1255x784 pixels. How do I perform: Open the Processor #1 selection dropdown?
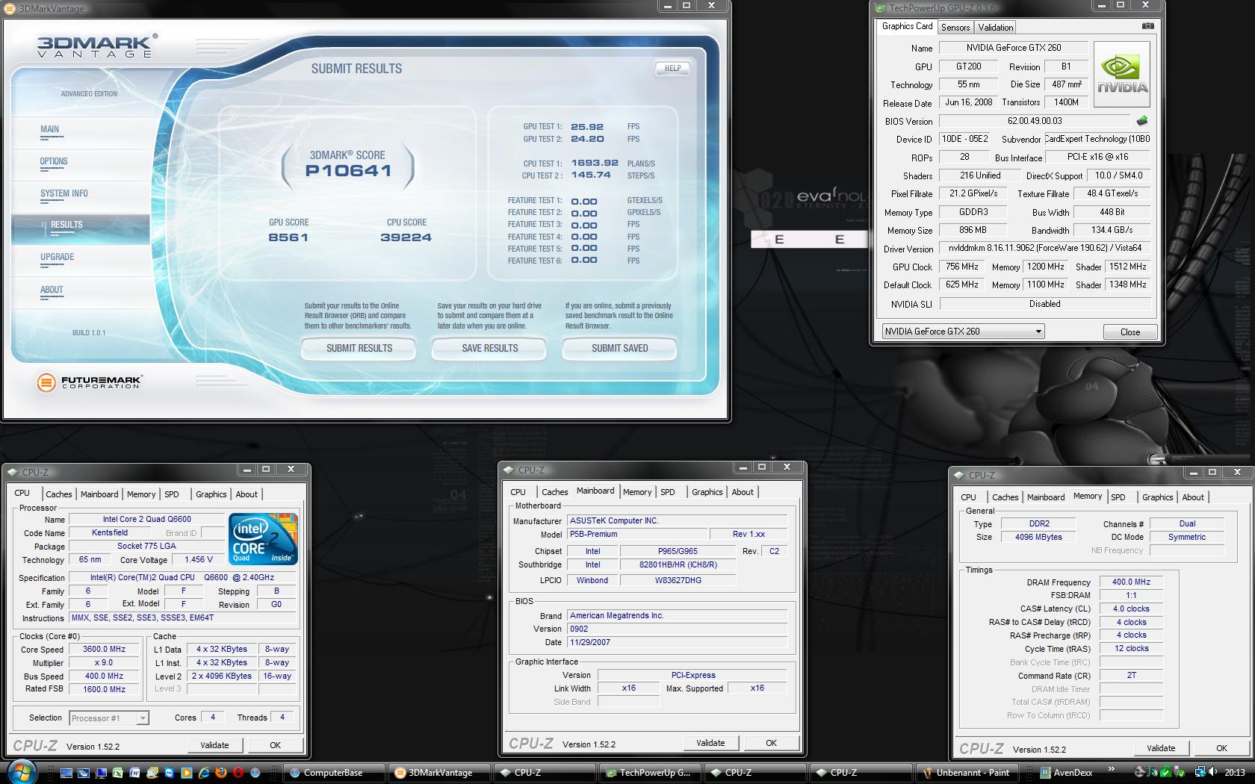109,718
